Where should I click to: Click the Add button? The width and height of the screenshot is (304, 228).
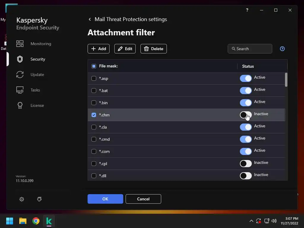[x=99, y=49]
